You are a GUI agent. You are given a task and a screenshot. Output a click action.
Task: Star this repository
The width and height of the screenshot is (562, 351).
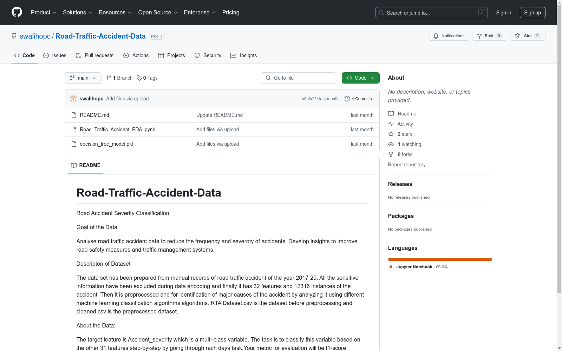527,36
